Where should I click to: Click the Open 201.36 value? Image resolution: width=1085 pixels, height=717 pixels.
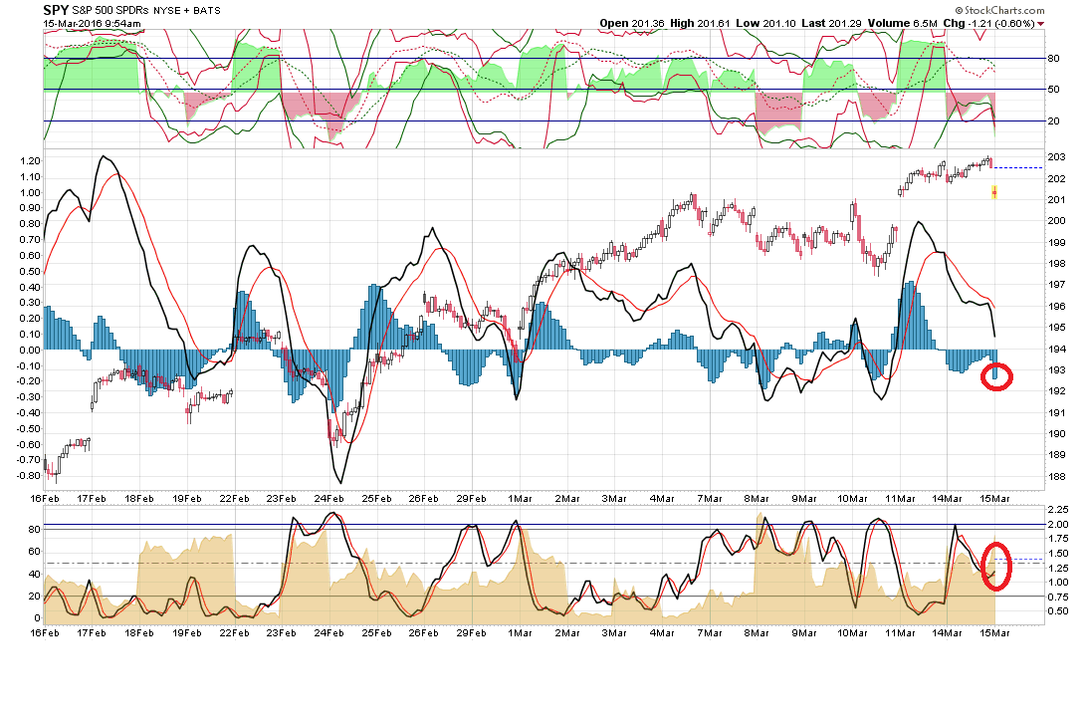(x=632, y=24)
